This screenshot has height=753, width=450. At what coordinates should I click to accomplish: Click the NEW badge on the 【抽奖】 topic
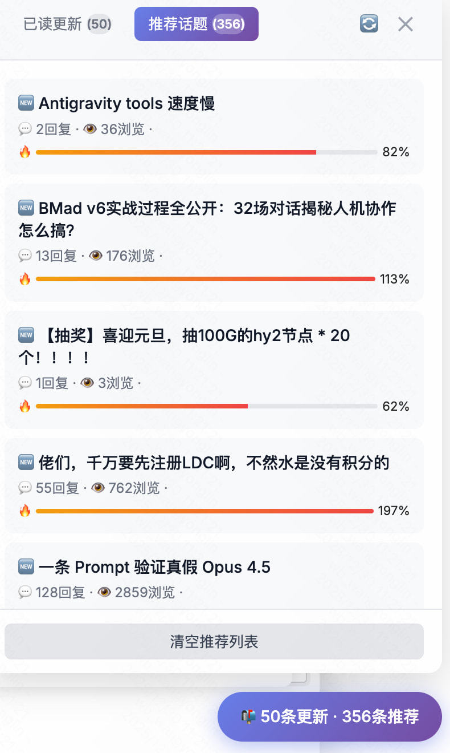pos(26,335)
